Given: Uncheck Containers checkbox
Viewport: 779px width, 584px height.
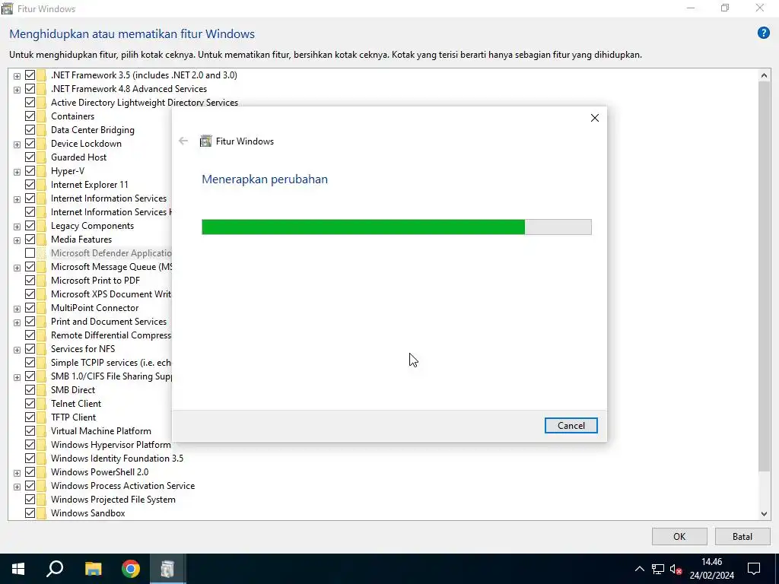Looking at the screenshot, I should [30, 116].
